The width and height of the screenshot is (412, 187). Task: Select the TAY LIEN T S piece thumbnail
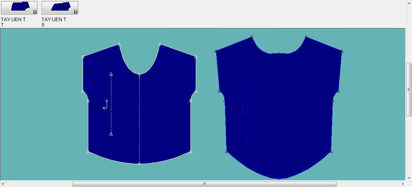coord(60,7)
